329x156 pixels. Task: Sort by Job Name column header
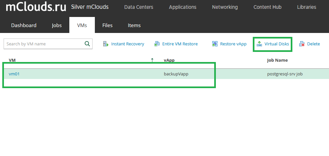point(277,60)
